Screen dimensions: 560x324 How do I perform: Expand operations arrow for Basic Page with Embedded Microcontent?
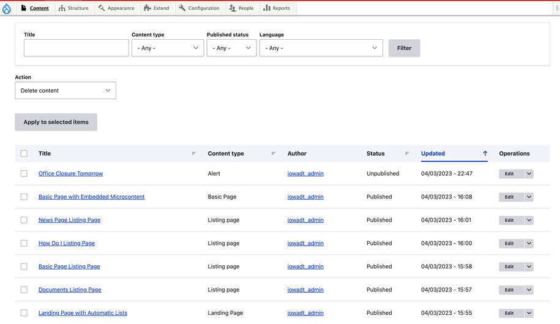[529, 197]
